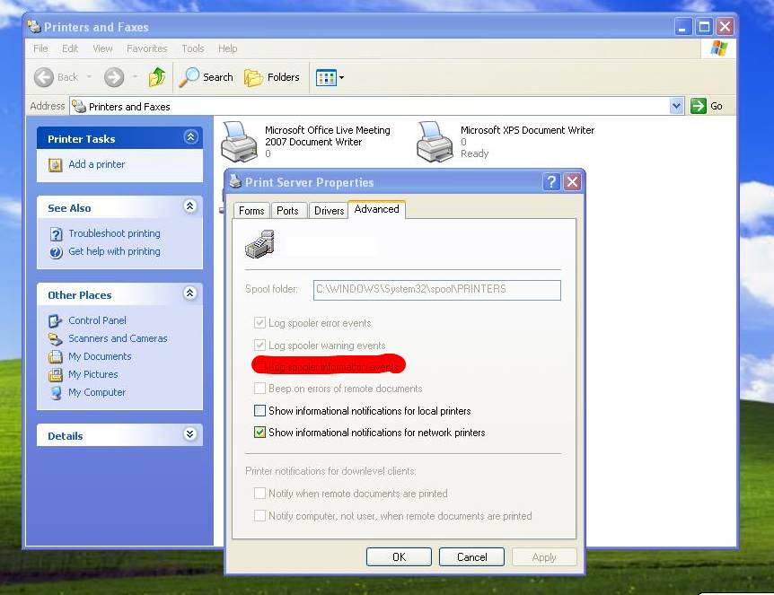Toggle the Folders pane button
This screenshot has height=595, width=774.
tap(272, 77)
